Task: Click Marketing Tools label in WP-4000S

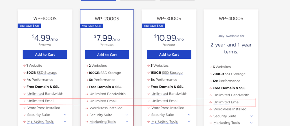Action: [227, 123]
